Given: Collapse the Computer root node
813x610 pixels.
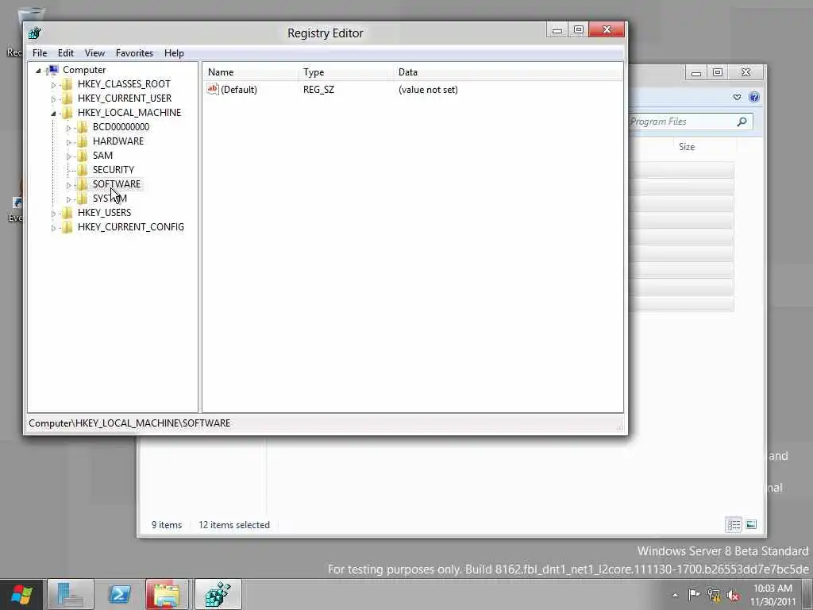Looking at the screenshot, I should click(38, 70).
